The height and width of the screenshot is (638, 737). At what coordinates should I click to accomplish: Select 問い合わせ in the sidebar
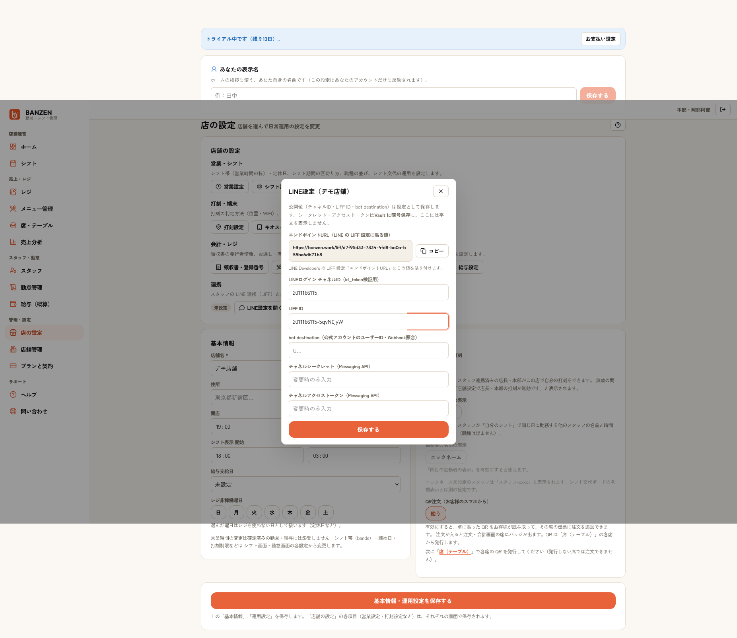[x=44, y=412]
